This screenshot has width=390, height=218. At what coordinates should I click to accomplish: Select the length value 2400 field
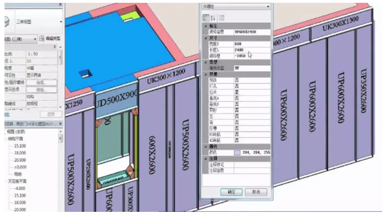(x=252, y=50)
